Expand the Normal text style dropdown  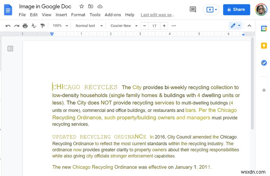[x=89, y=26]
